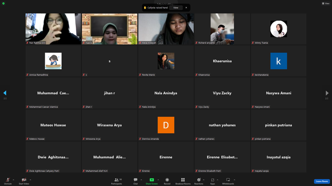Click the muted mic icon beside Annisa Ramadhina

tap(27, 74)
